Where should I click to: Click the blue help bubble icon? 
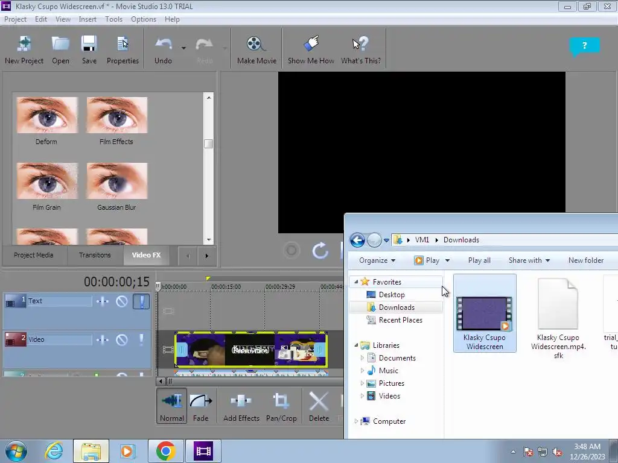point(584,46)
